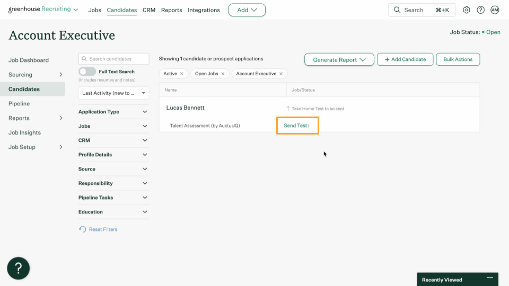
Task: Click Take Home Test to be sent status
Action: click(x=318, y=109)
